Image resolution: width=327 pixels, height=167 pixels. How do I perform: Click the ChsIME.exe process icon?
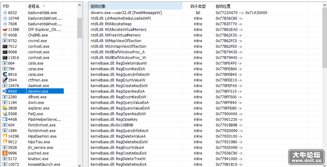(5, 35)
